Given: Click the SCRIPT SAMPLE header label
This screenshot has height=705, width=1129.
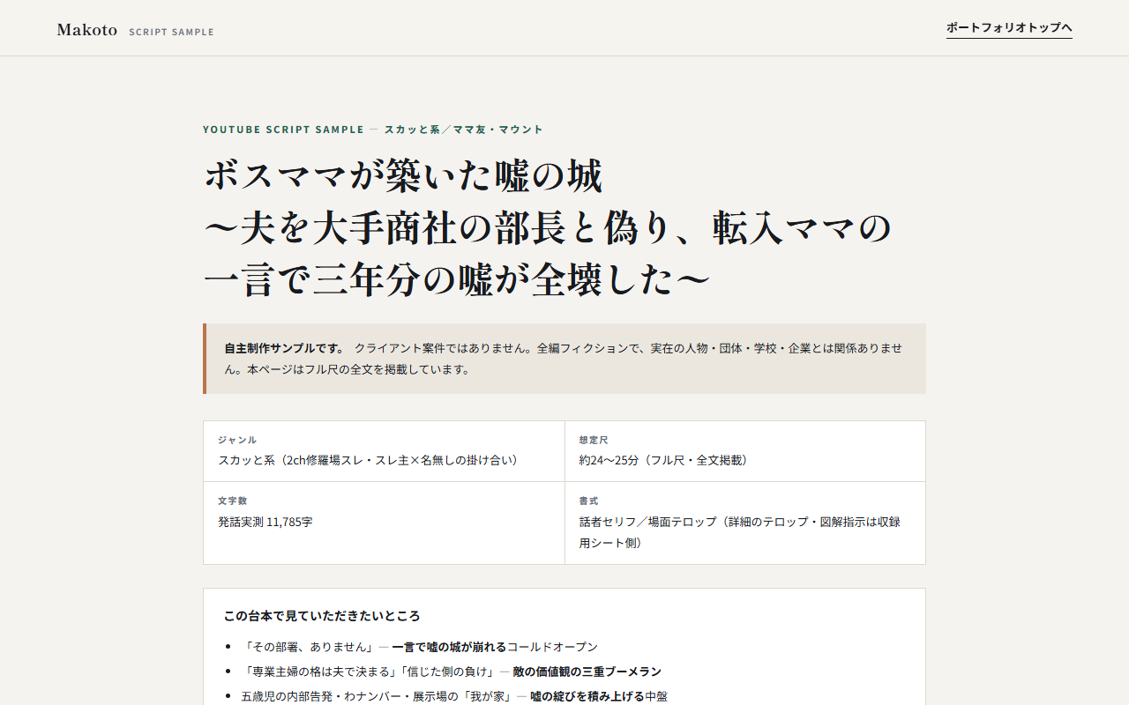Looking at the screenshot, I should pyautogui.click(x=171, y=33).
